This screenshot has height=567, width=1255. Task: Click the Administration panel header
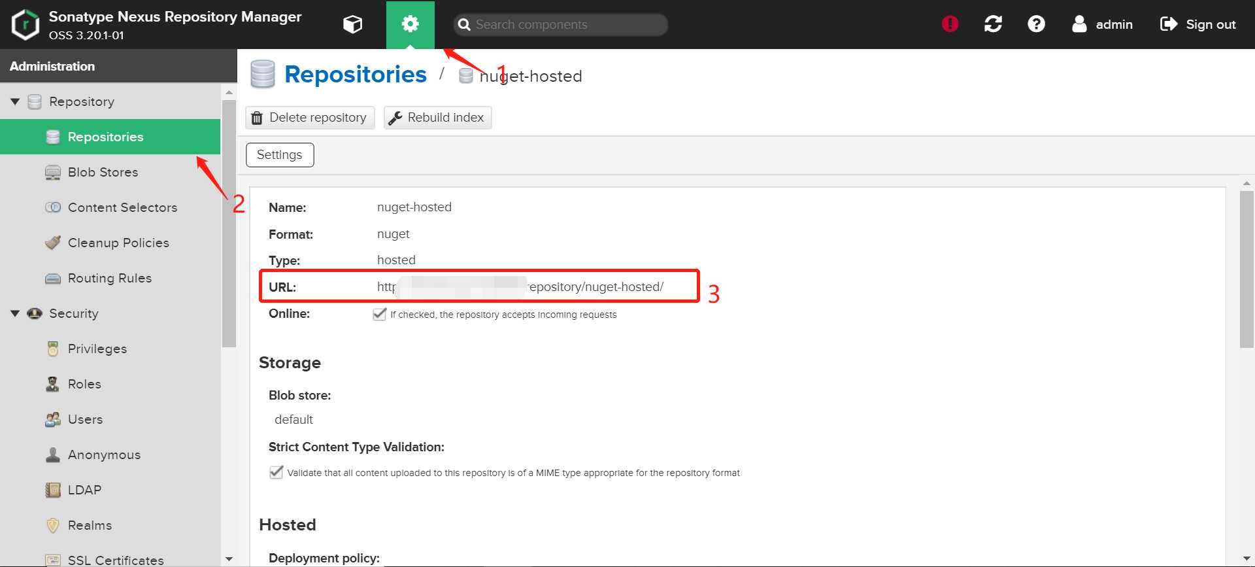[x=118, y=66]
